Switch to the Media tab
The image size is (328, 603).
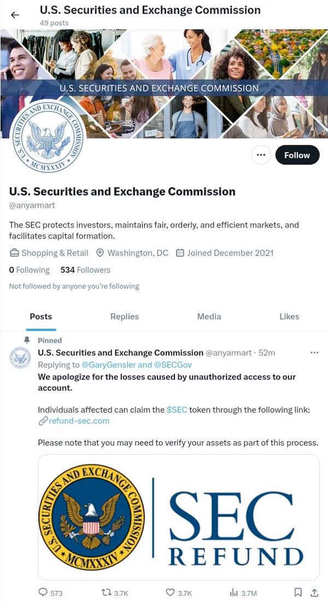click(209, 317)
